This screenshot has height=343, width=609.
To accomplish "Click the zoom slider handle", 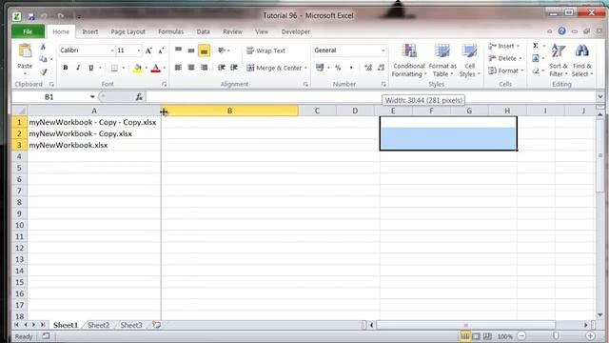I will point(556,335).
